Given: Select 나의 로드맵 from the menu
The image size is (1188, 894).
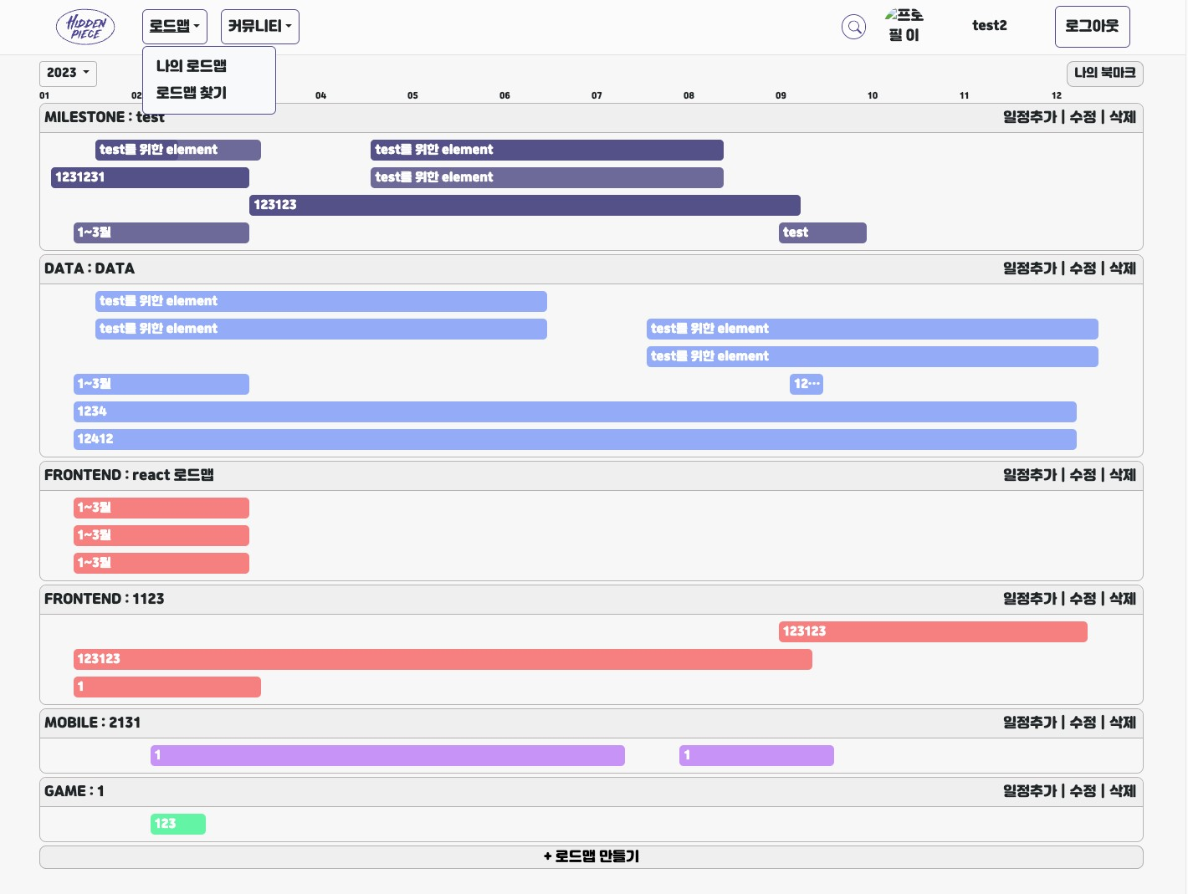Looking at the screenshot, I should point(191,66).
